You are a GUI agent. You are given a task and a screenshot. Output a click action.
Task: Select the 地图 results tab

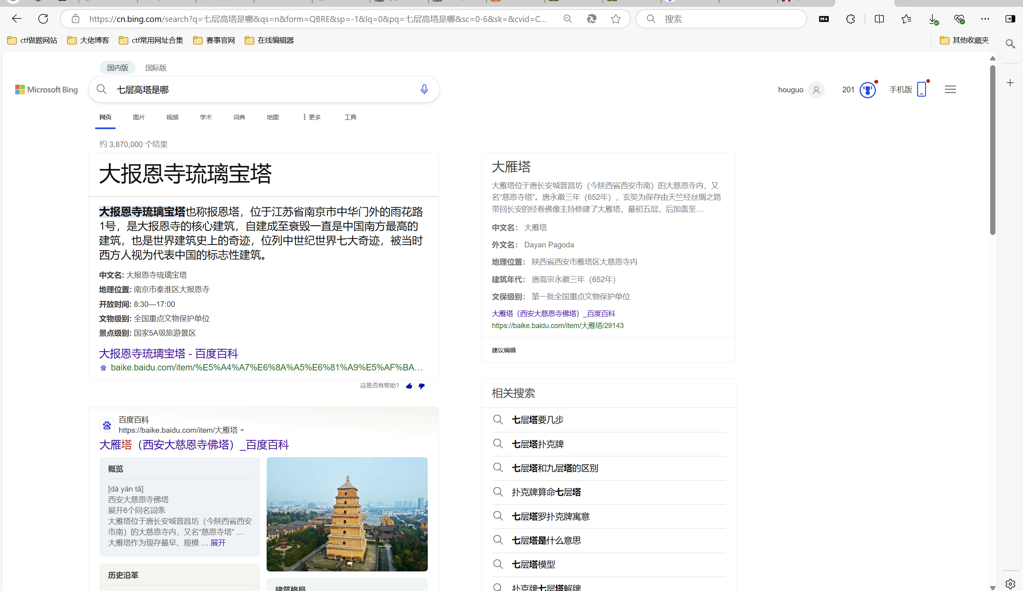272,117
